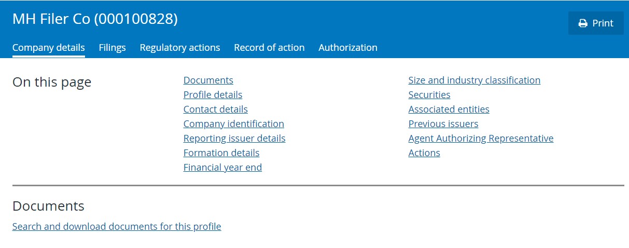Go to Reporting issuer details
The image size is (629, 248).
[x=234, y=139]
